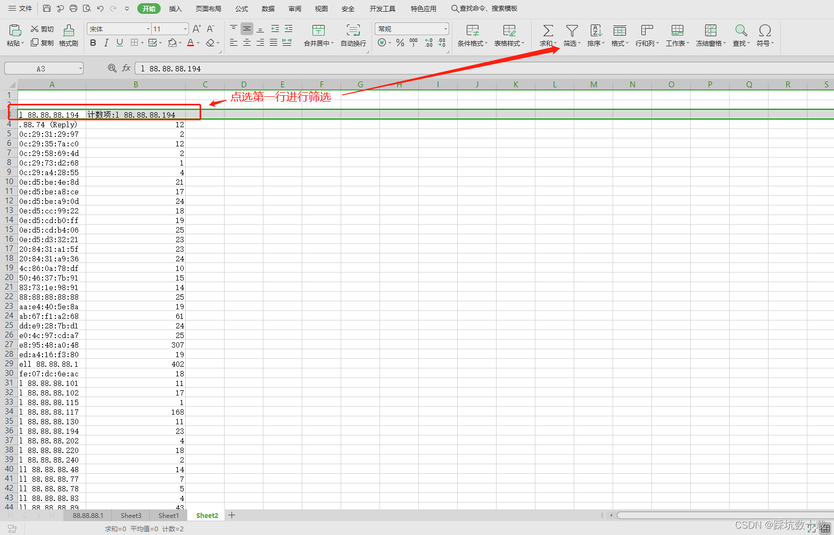Screen dimensions: 834x535
Task: Open the currency format dropdown arrow
Action: (x=390, y=43)
